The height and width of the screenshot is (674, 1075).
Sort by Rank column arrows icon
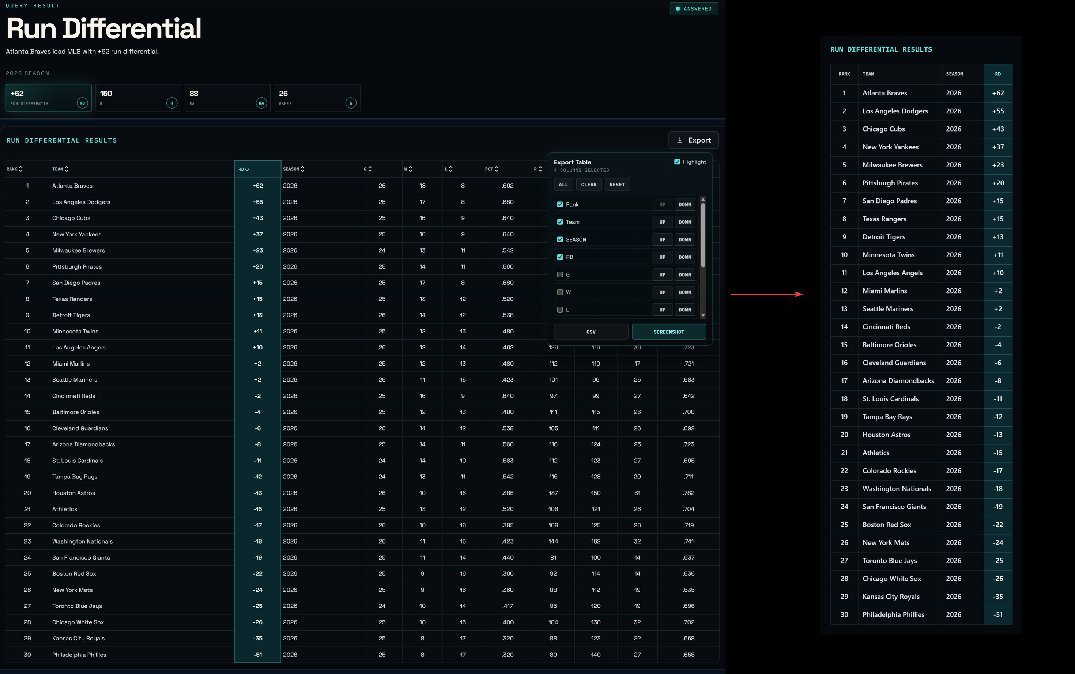click(x=21, y=169)
